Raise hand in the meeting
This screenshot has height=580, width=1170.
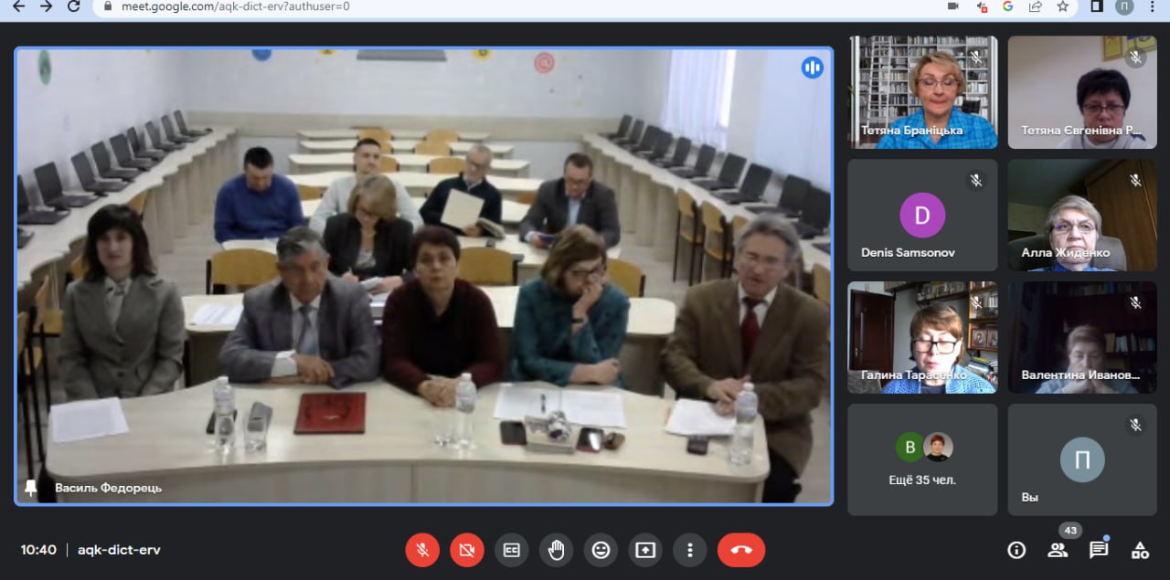(x=556, y=550)
